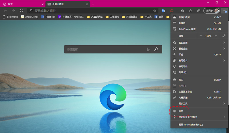Viewport: 229px width, 133px height.
Task: Decrease zoom with the minus button
Action: click(201, 36)
